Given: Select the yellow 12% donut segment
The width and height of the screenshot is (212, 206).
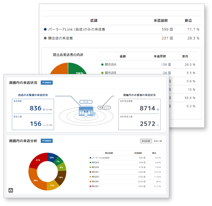Looking at the screenshot, I should [52, 185].
